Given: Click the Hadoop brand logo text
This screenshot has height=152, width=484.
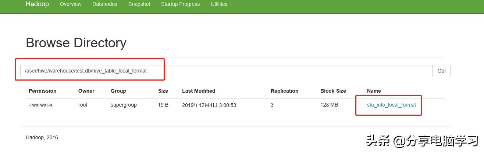Looking at the screenshot, I should point(37,4).
